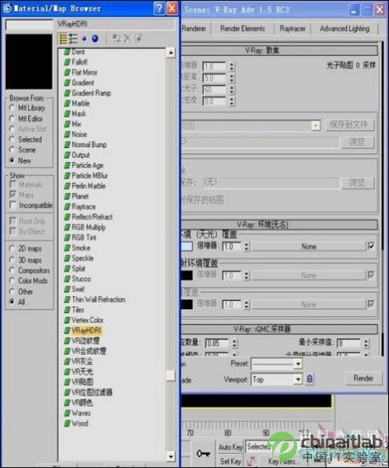Image resolution: width=389 pixels, height=468 pixels.
Task: Filter list to Color Mods
Action: (x=12, y=281)
